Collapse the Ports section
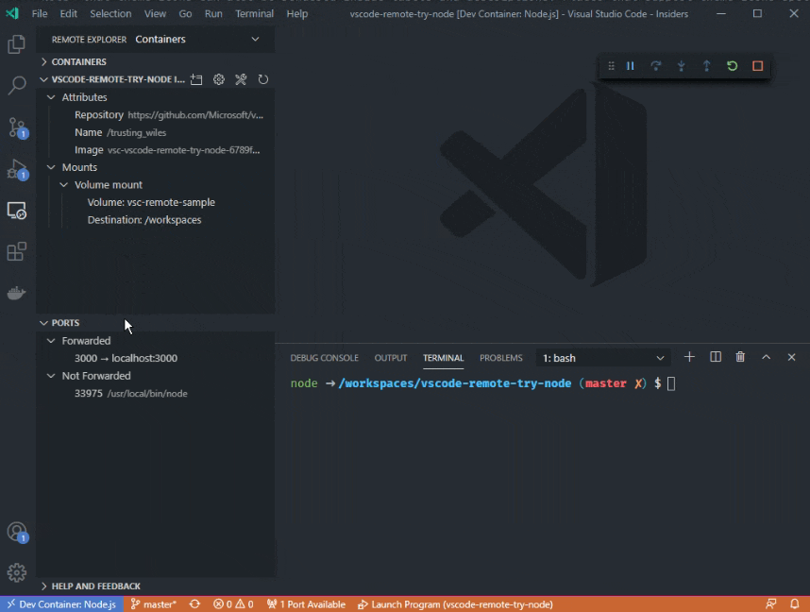810x612 pixels. pos(44,323)
